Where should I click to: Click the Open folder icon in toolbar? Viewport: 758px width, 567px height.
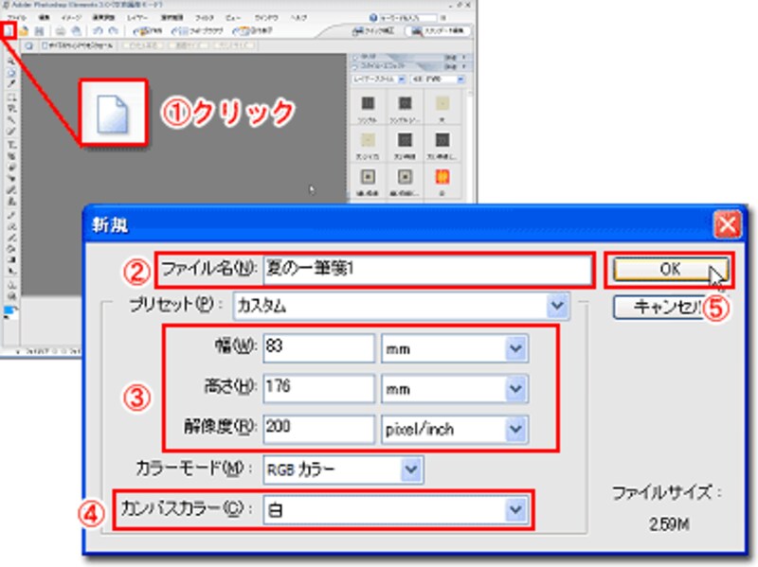22,31
